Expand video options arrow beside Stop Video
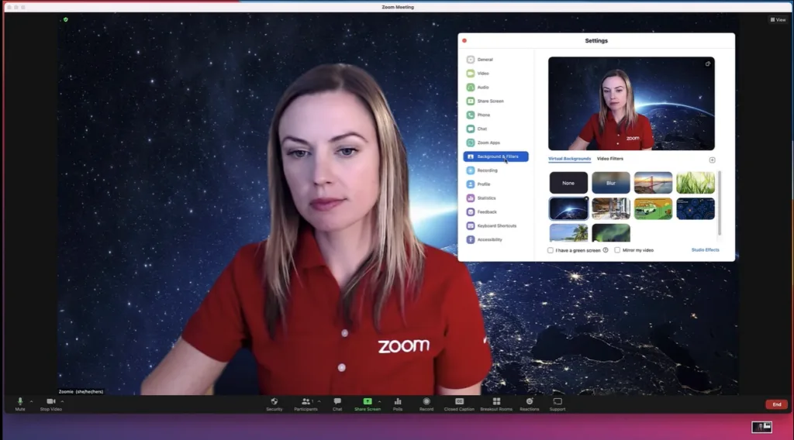Image resolution: width=794 pixels, height=440 pixels. 62,401
